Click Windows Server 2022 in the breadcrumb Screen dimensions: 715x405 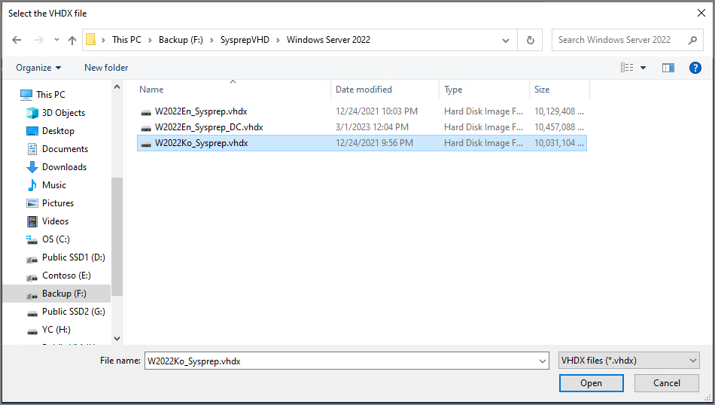(x=328, y=40)
